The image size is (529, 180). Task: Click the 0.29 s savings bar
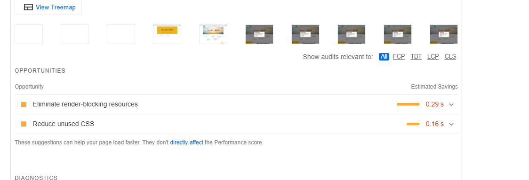tap(408, 105)
